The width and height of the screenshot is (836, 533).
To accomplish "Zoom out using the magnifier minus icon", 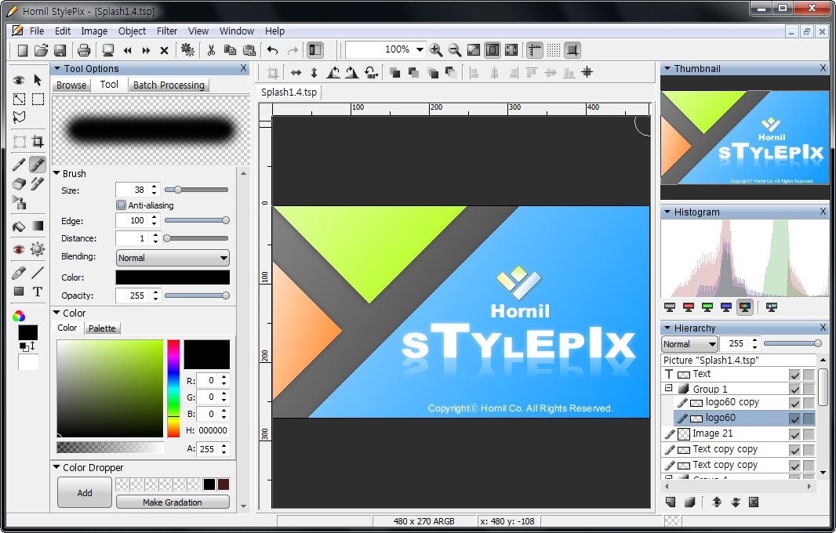I will tap(454, 50).
